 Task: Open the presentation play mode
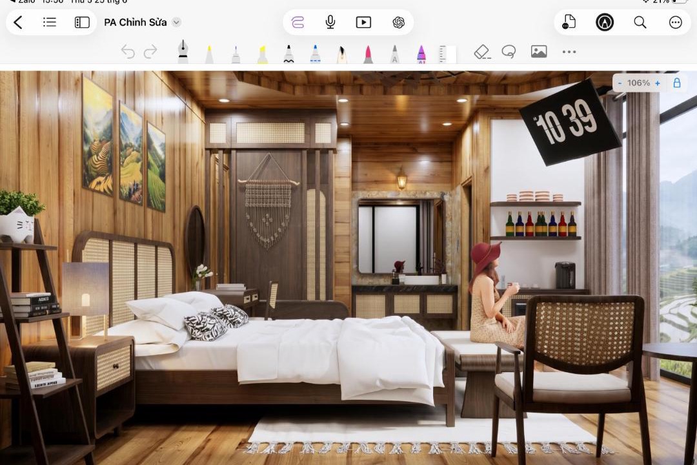363,22
